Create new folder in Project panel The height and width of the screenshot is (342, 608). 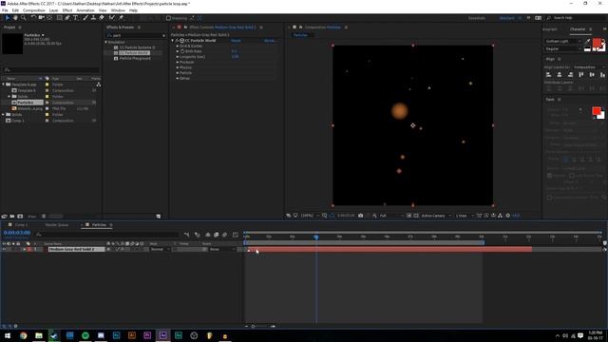(x=12, y=217)
